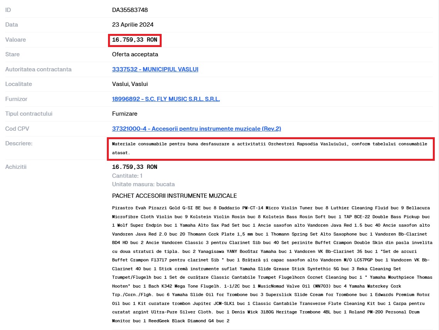Click the final line with ReedGeek Black Diamond G4
Viewport: 439px width, 330px height.
[x=171, y=321]
